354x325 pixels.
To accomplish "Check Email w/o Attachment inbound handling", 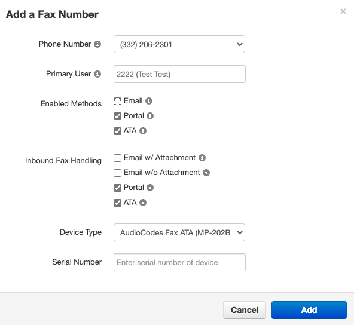I will 117,173.
